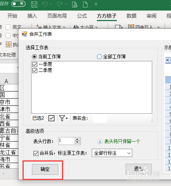Click the 表名含 filter text field
The height and width of the screenshot is (186, 171).
pyautogui.click(x=100, y=118)
